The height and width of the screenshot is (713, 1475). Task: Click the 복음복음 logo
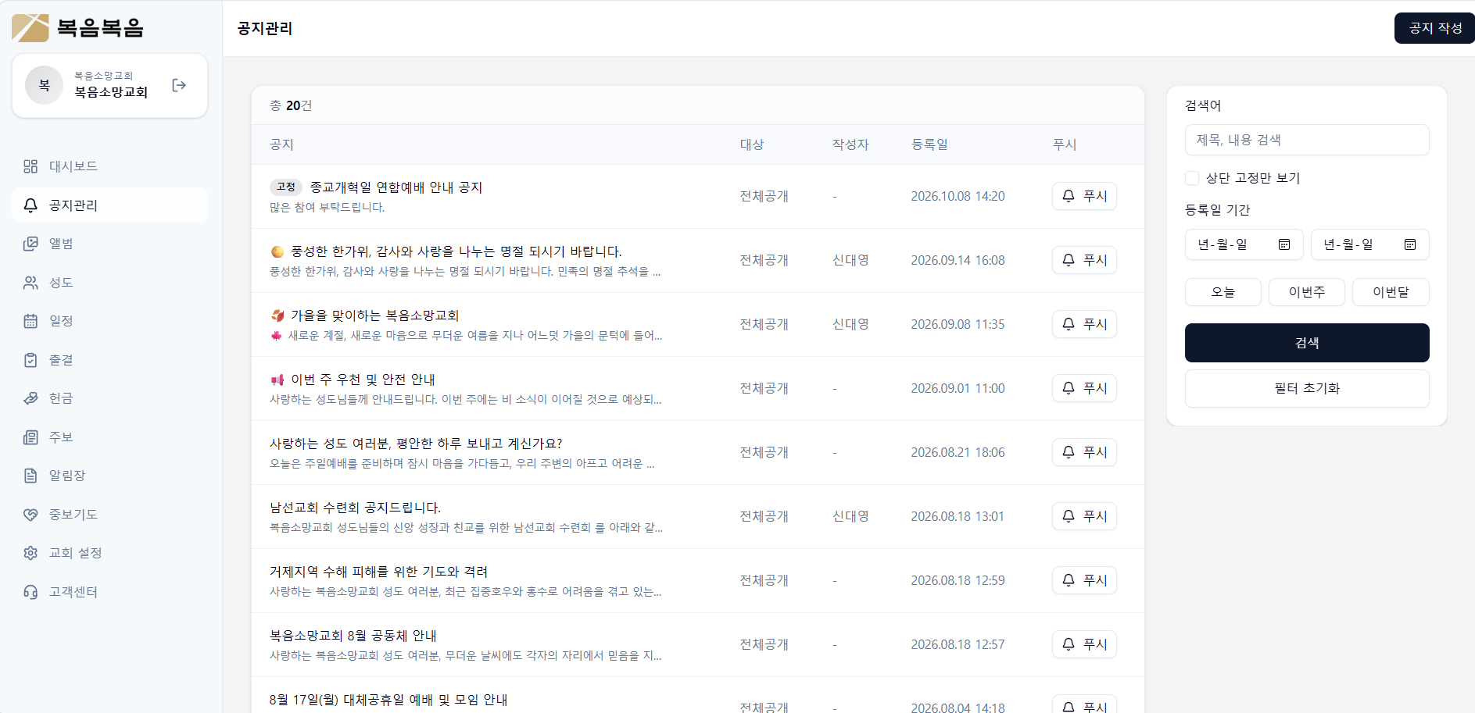[78, 28]
